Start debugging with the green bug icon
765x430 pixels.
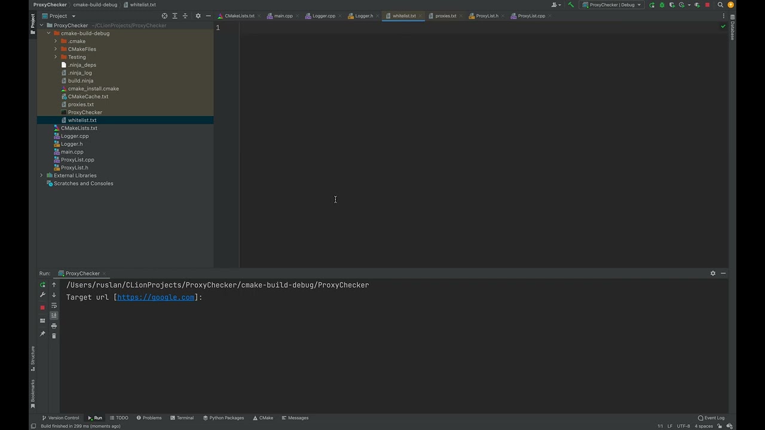click(662, 5)
